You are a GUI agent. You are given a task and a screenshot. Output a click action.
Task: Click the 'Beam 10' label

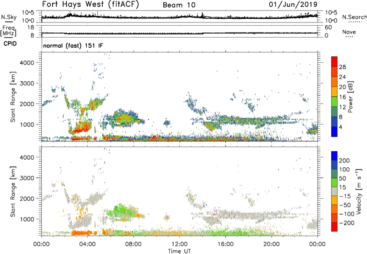[179, 5]
